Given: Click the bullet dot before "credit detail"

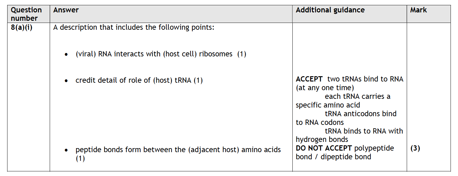Looking at the screenshot, I should (x=66, y=81).
